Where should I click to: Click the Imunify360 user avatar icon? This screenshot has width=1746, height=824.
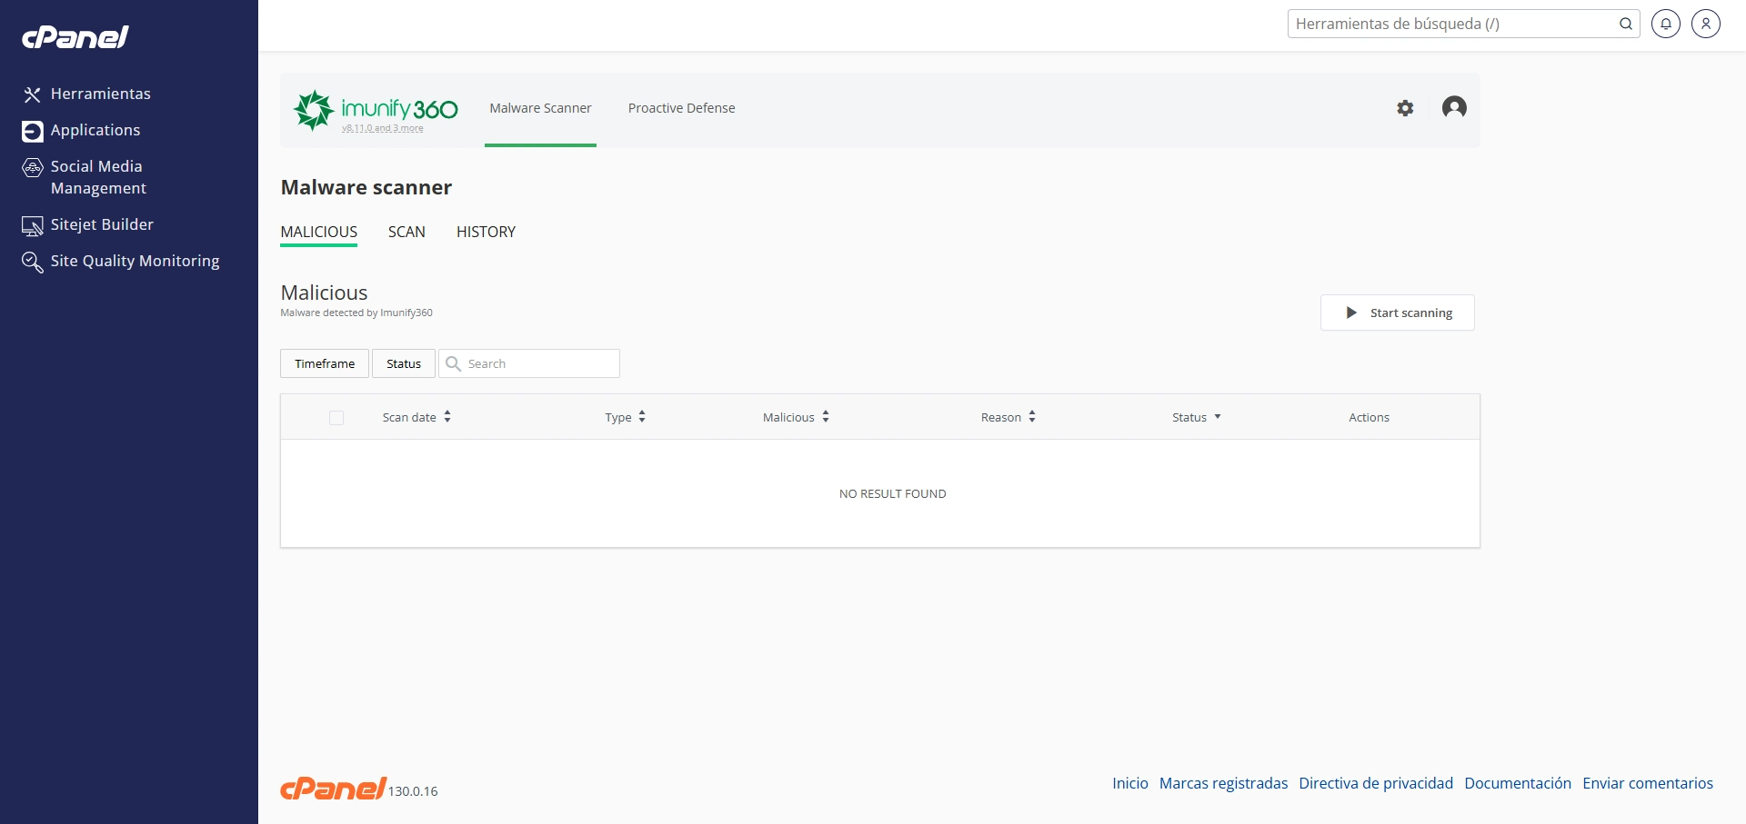pos(1455,107)
